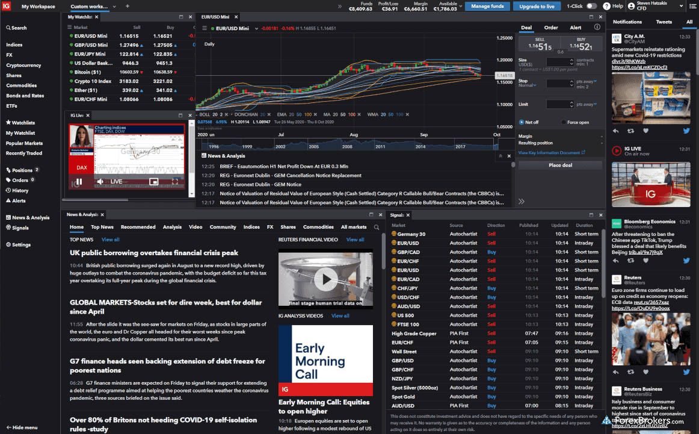Pause the IG Live video stream
Viewport: 699px width, 434px height.
[x=79, y=182]
